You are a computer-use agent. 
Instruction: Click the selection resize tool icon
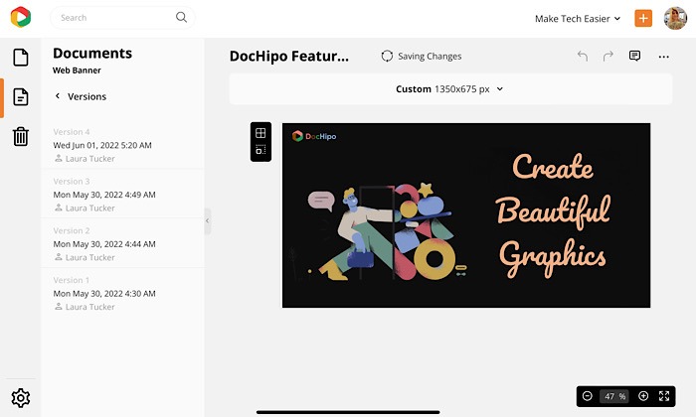(x=261, y=150)
